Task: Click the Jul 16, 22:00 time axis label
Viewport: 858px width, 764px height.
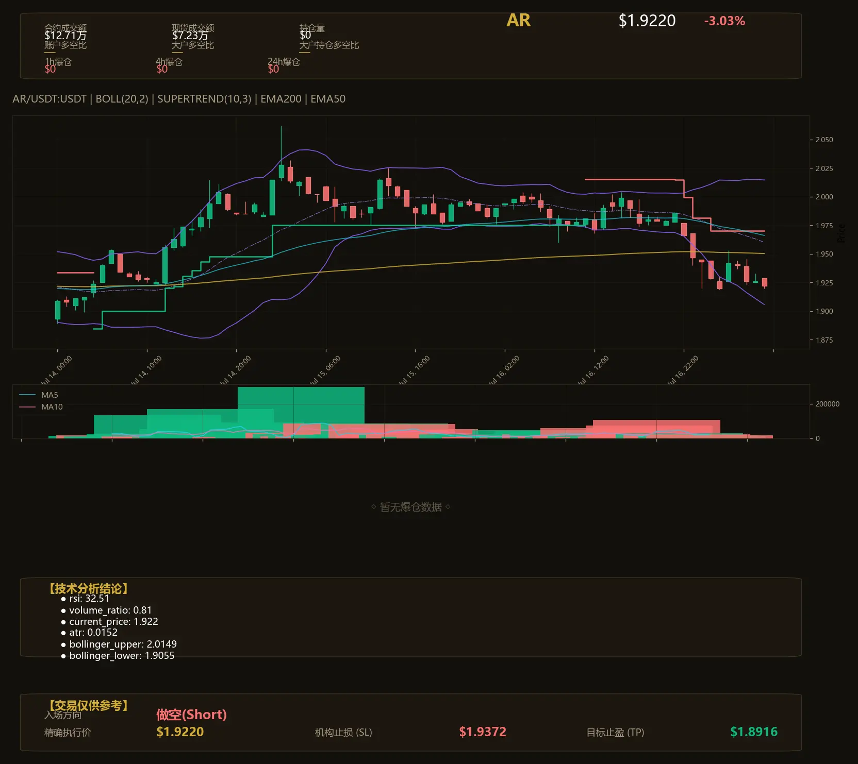Action: click(x=683, y=371)
